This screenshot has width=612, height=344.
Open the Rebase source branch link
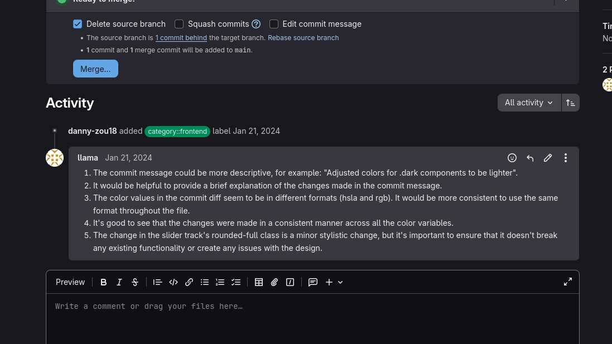[303, 37]
